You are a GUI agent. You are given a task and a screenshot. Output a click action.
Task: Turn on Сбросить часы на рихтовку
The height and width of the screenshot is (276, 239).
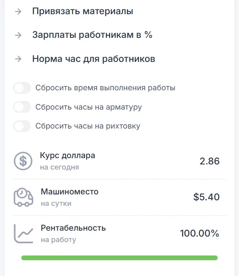22,126
